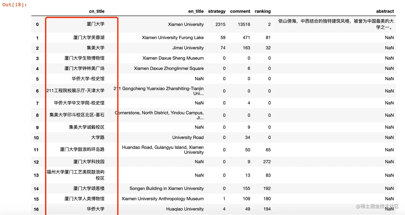Click the ranking column header

tap(262, 11)
